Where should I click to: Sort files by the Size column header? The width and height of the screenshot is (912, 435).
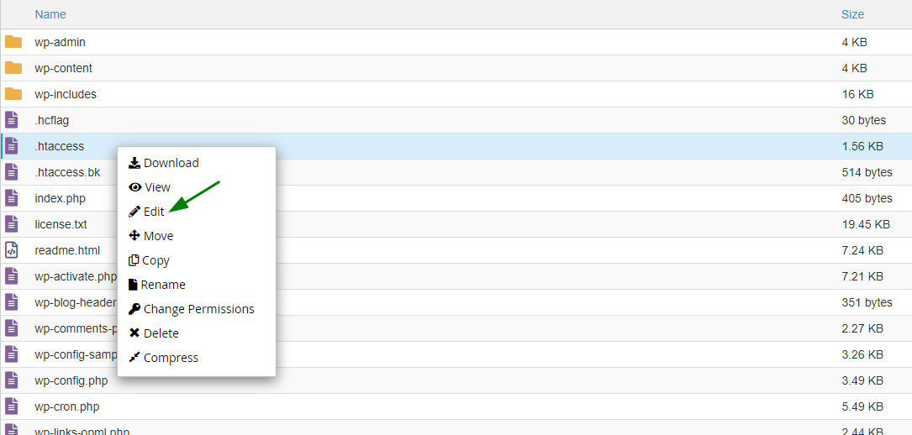[x=852, y=14]
